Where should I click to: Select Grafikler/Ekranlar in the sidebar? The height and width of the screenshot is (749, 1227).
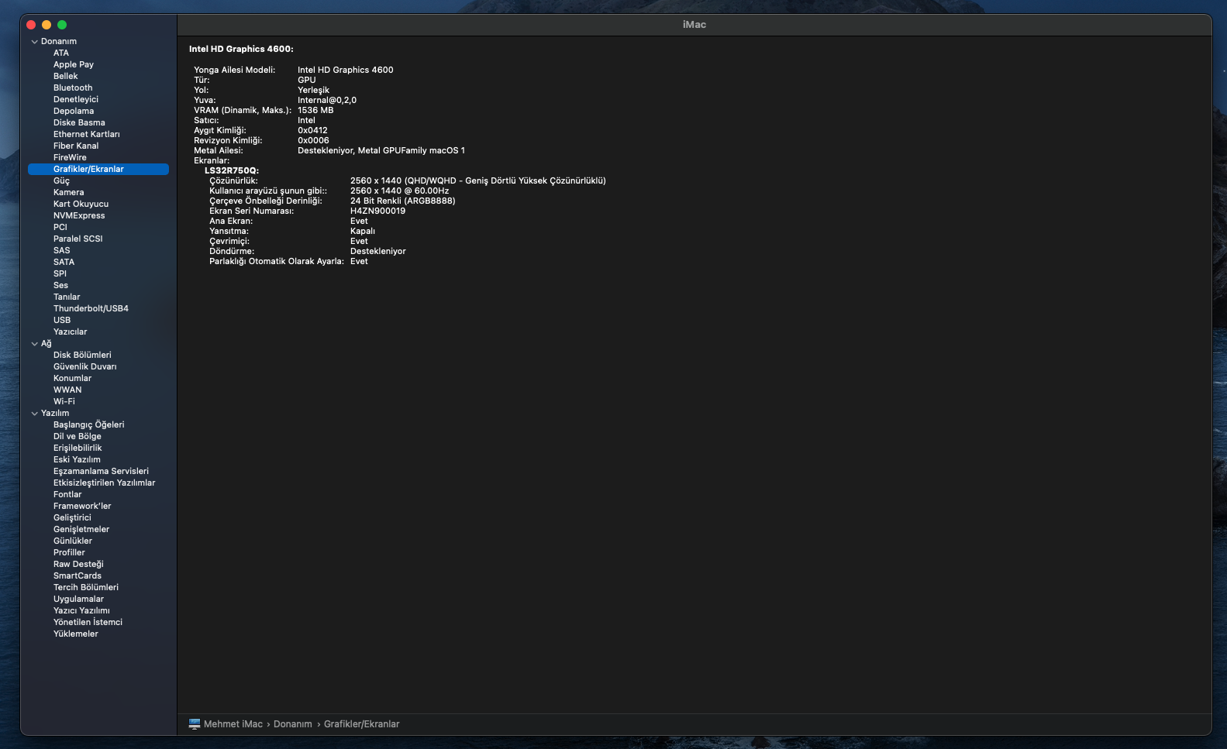[88, 170]
